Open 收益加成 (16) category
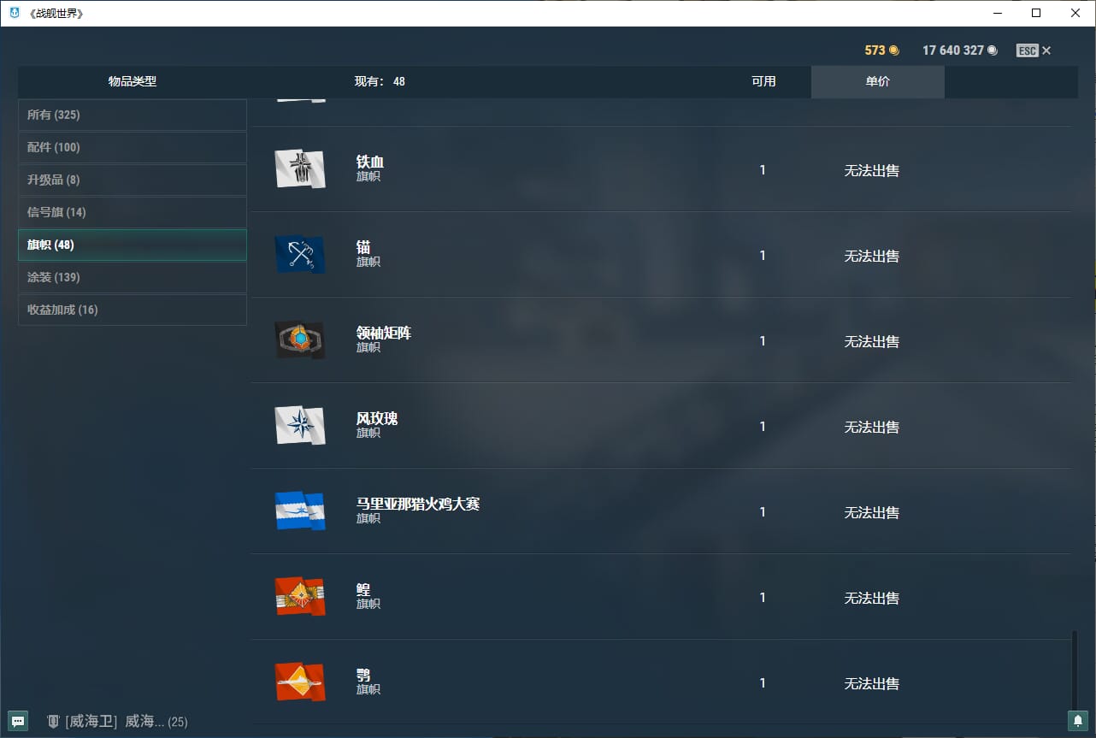 point(133,310)
